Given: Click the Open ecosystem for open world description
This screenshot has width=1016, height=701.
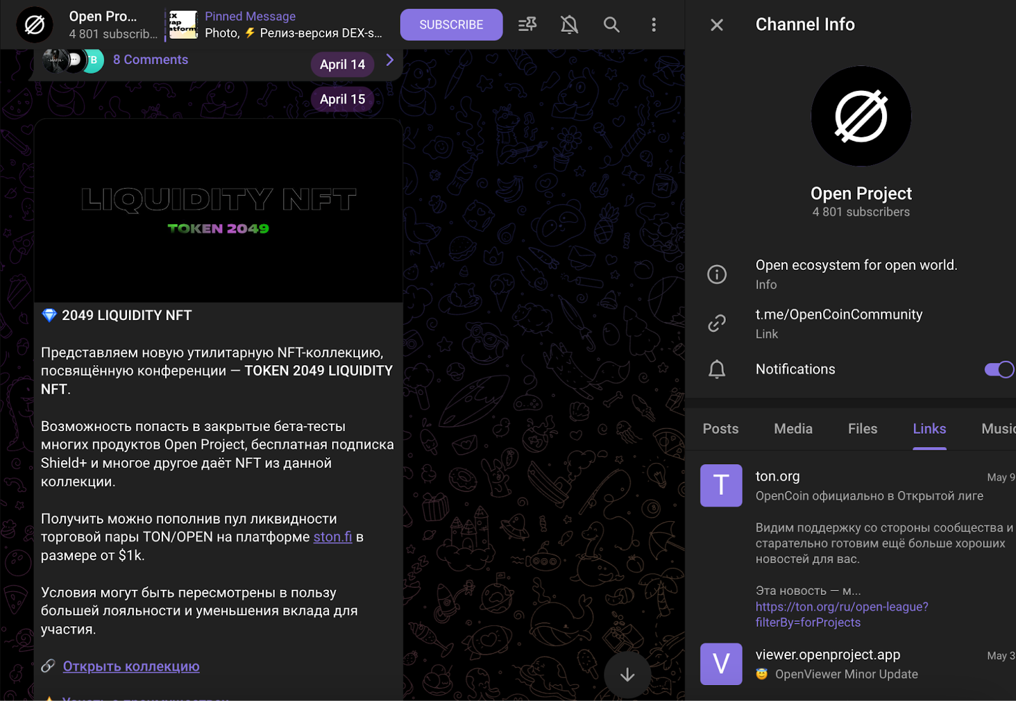Looking at the screenshot, I should coord(856,265).
